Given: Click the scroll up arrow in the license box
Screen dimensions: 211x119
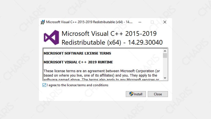Looking at the screenshot, I should pyautogui.click(x=165, y=51).
